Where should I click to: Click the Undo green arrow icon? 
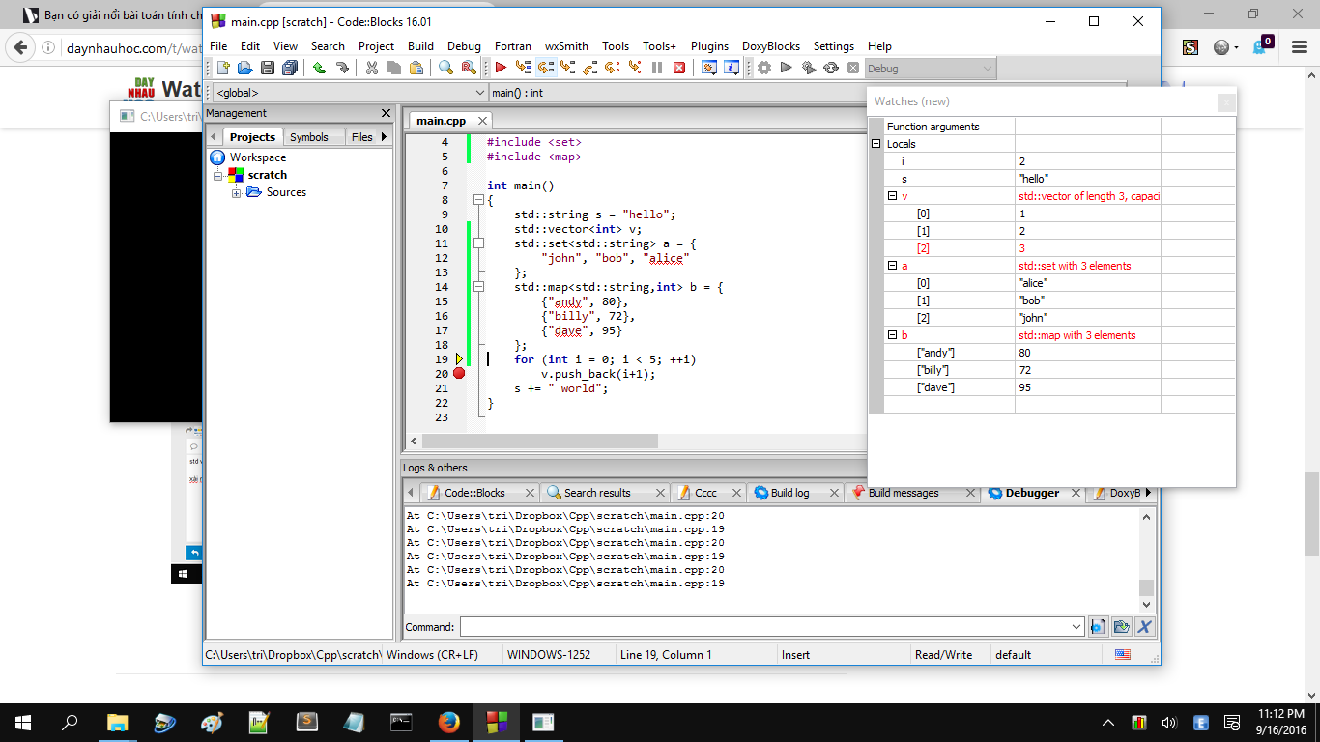[x=319, y=68]
